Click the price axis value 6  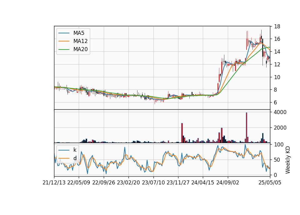coord(276,103)
